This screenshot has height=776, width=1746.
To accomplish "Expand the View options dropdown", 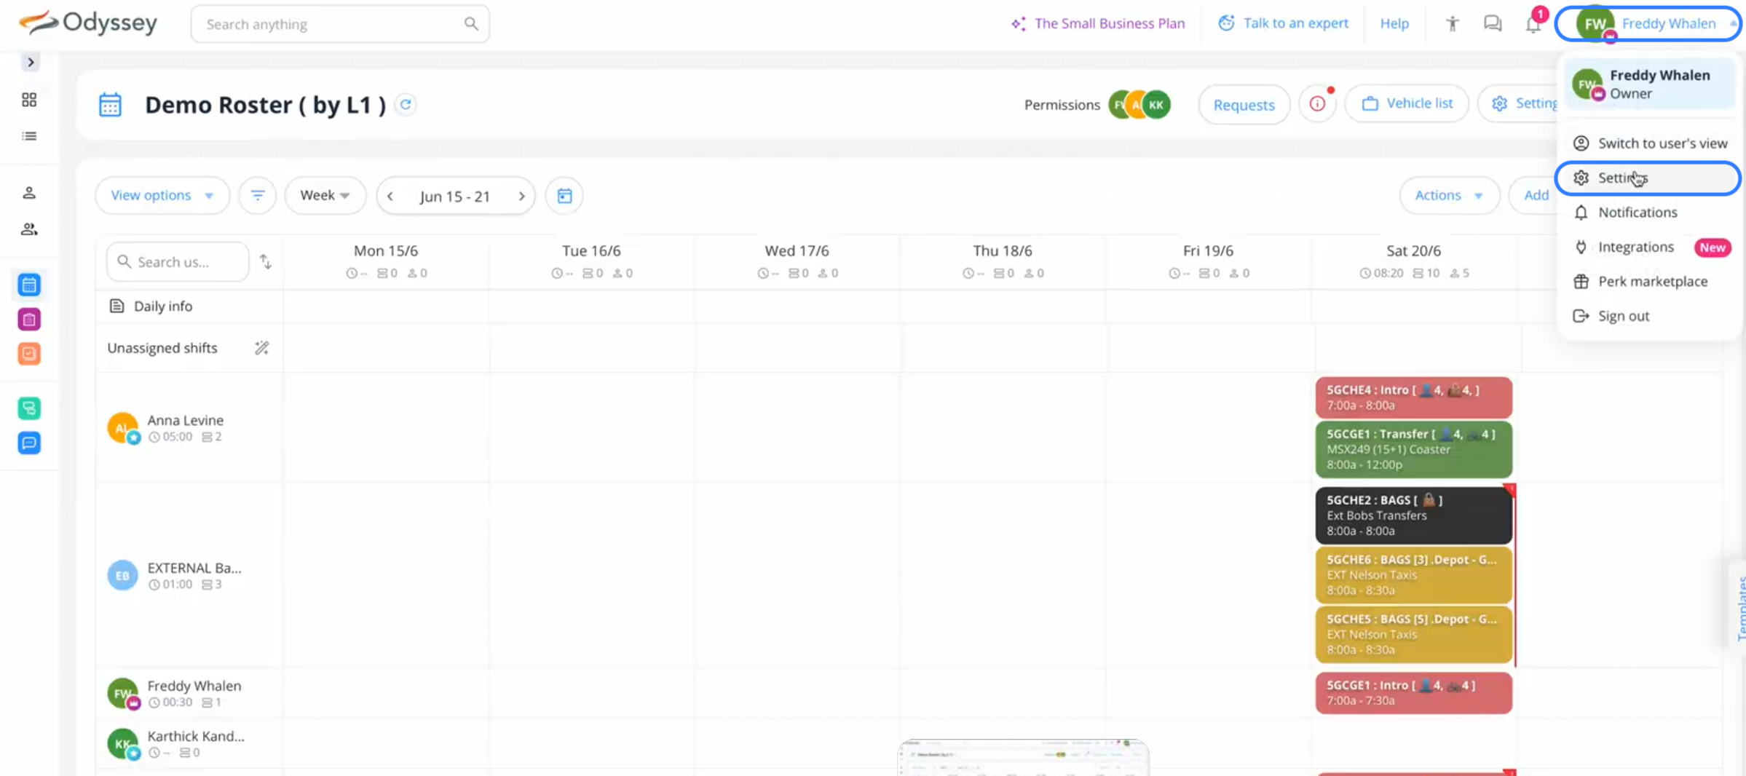I will click(x=162, y=196).
